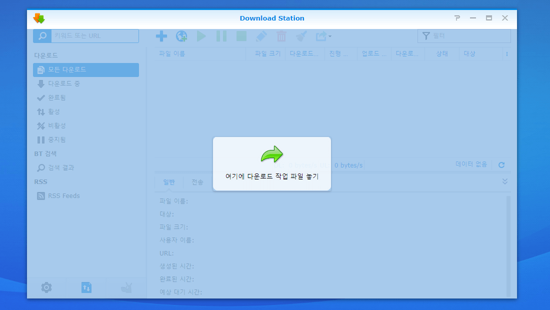Switch to the 전송 tab
This screenshot has width=550, height=310.
coord(197,182)
